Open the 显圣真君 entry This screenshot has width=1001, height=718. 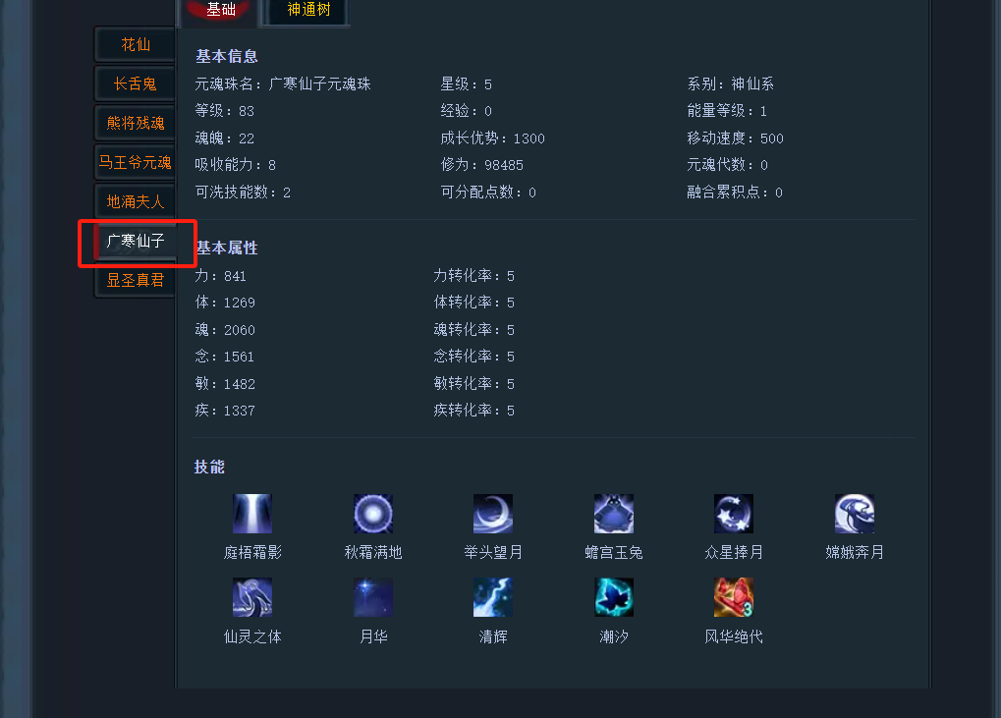tap(136, 280)
